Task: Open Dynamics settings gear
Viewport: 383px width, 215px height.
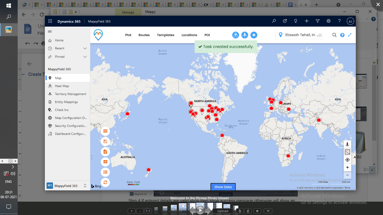Action: click(x=329, y=21)
